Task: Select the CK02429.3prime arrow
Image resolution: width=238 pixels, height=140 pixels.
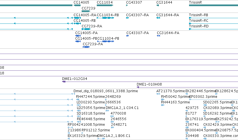Action: click(x=204, y=127)
